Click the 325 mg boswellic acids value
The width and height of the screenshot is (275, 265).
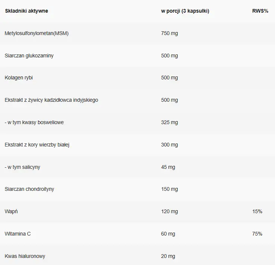170,122
